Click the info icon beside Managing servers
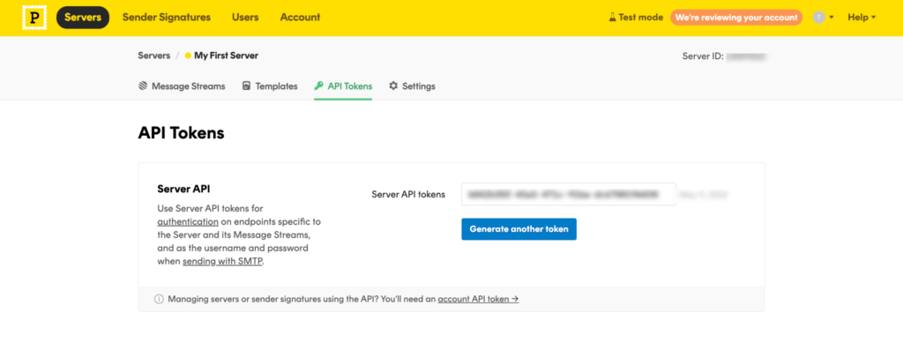This screenshot has height=350, width=903. [159, 300]
